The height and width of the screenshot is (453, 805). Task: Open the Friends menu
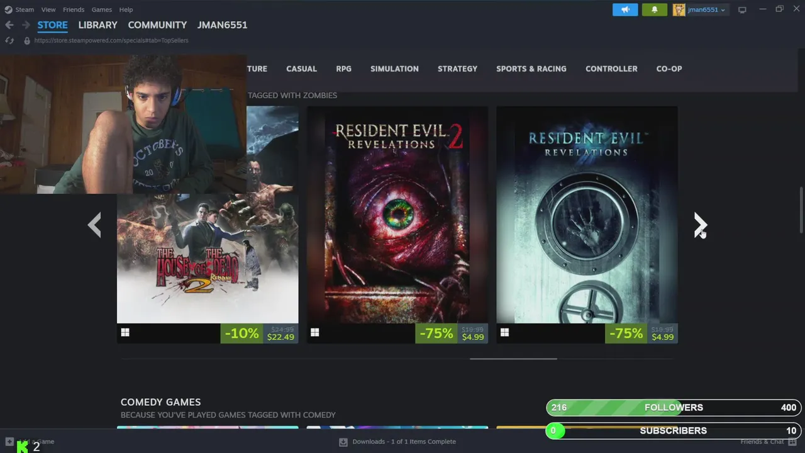(74, 9)
